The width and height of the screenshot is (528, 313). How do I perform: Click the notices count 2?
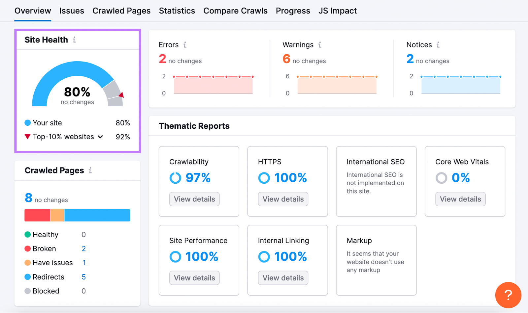[x=410, y=59]
